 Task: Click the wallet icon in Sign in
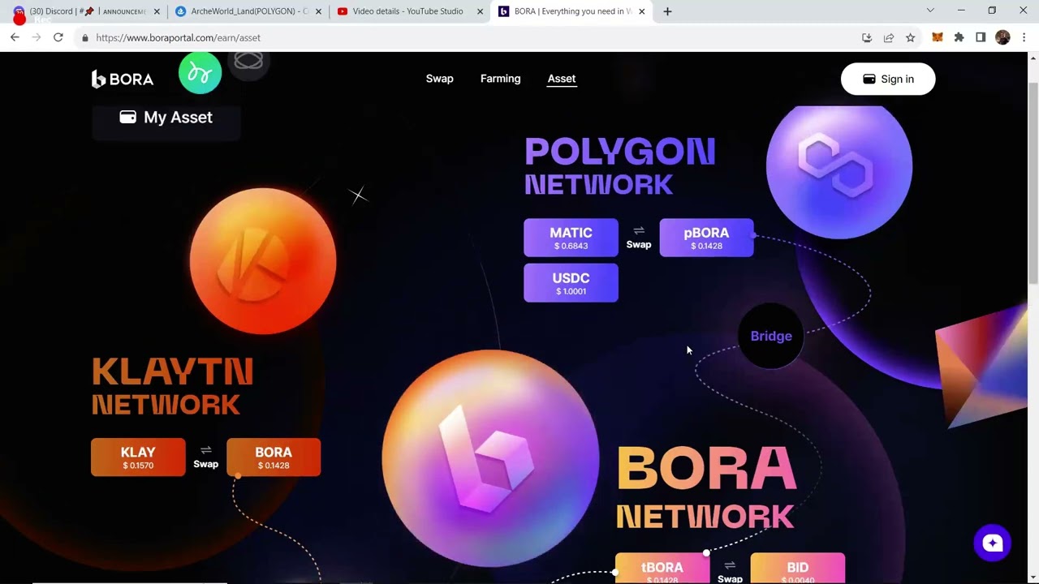pos(869,79)
